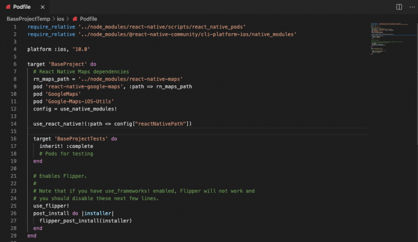Click the cli-platform-ios native_modules path string
The width and height of the screenshot is (418, 242).
[x=187, y=34]
